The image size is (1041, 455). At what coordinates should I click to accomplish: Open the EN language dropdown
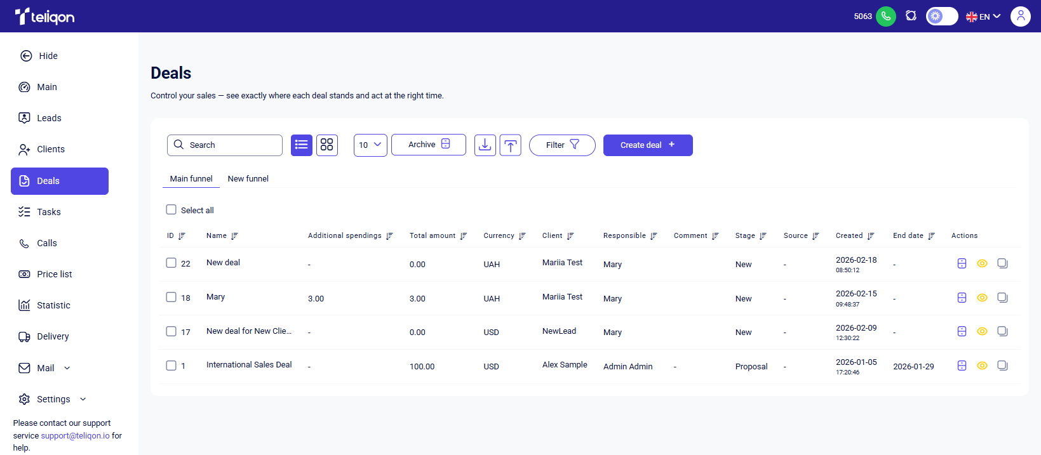(983, 16)
